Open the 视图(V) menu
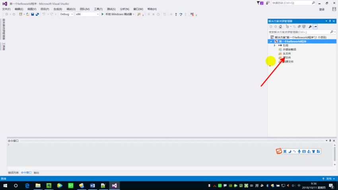The height and width of the screenshot is (190, 338). coord(32,9)
